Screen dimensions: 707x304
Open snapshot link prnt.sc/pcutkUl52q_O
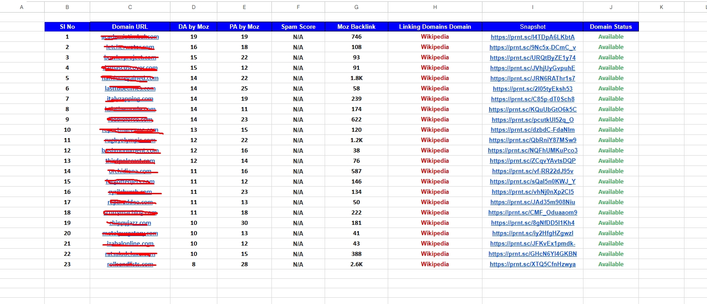(533, 120)
